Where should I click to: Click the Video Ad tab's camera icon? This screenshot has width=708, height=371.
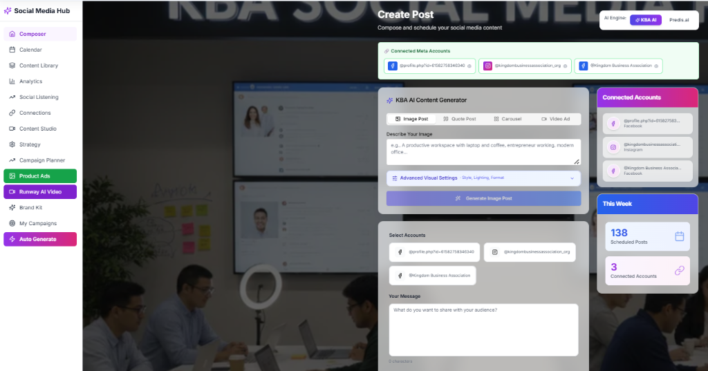click(x=544, y=119)
